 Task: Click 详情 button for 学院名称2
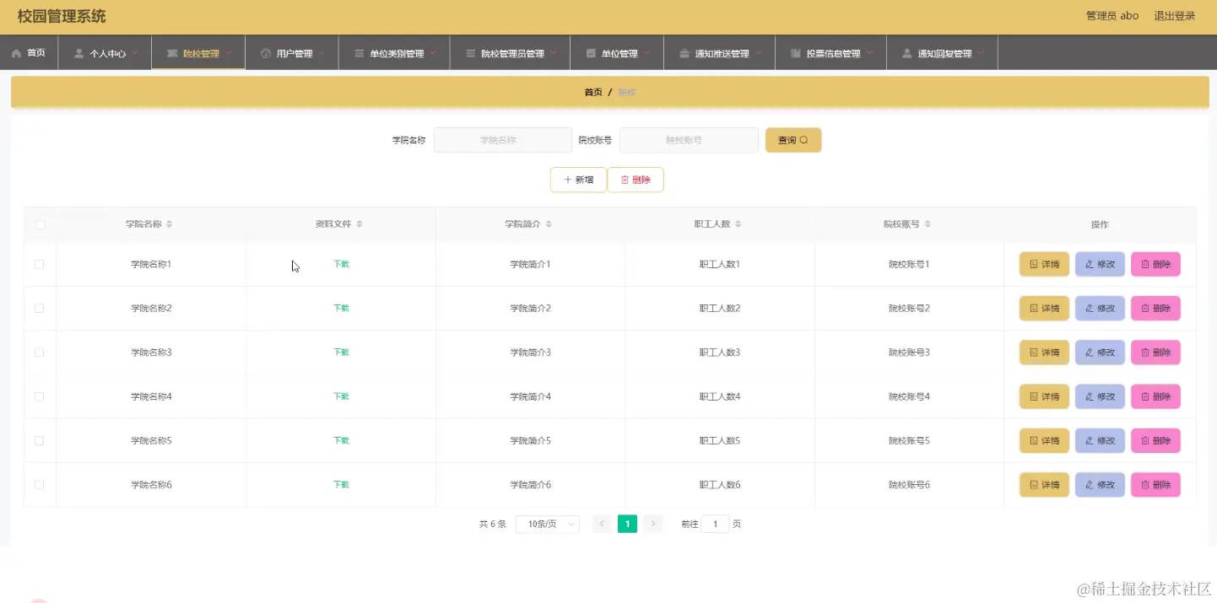1044,309
